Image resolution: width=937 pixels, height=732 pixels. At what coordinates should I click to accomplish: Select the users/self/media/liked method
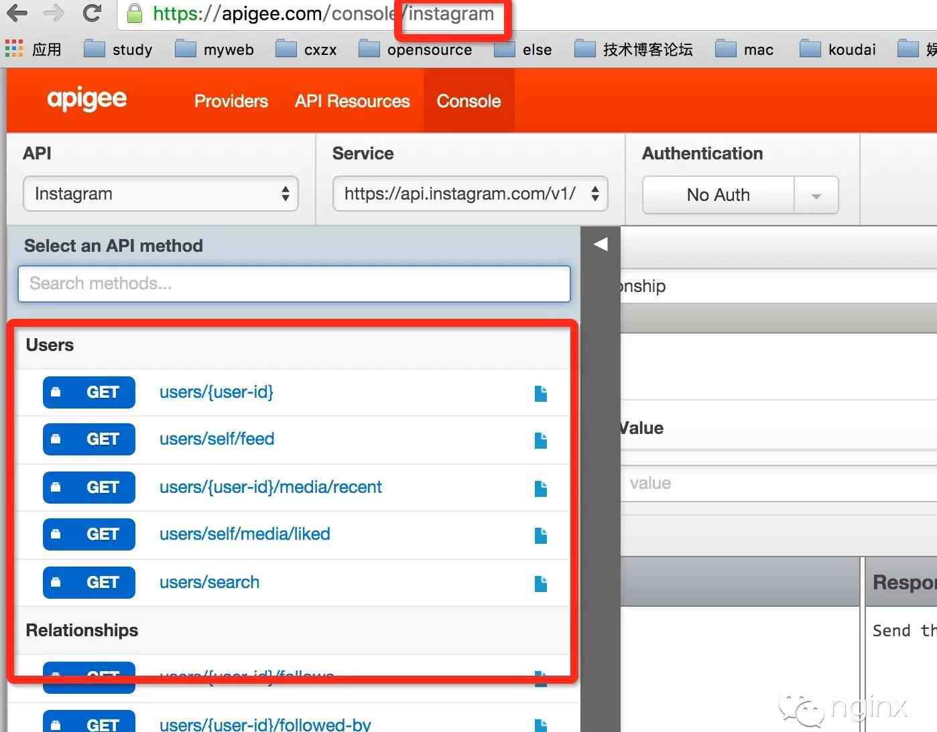pos(245,534)
